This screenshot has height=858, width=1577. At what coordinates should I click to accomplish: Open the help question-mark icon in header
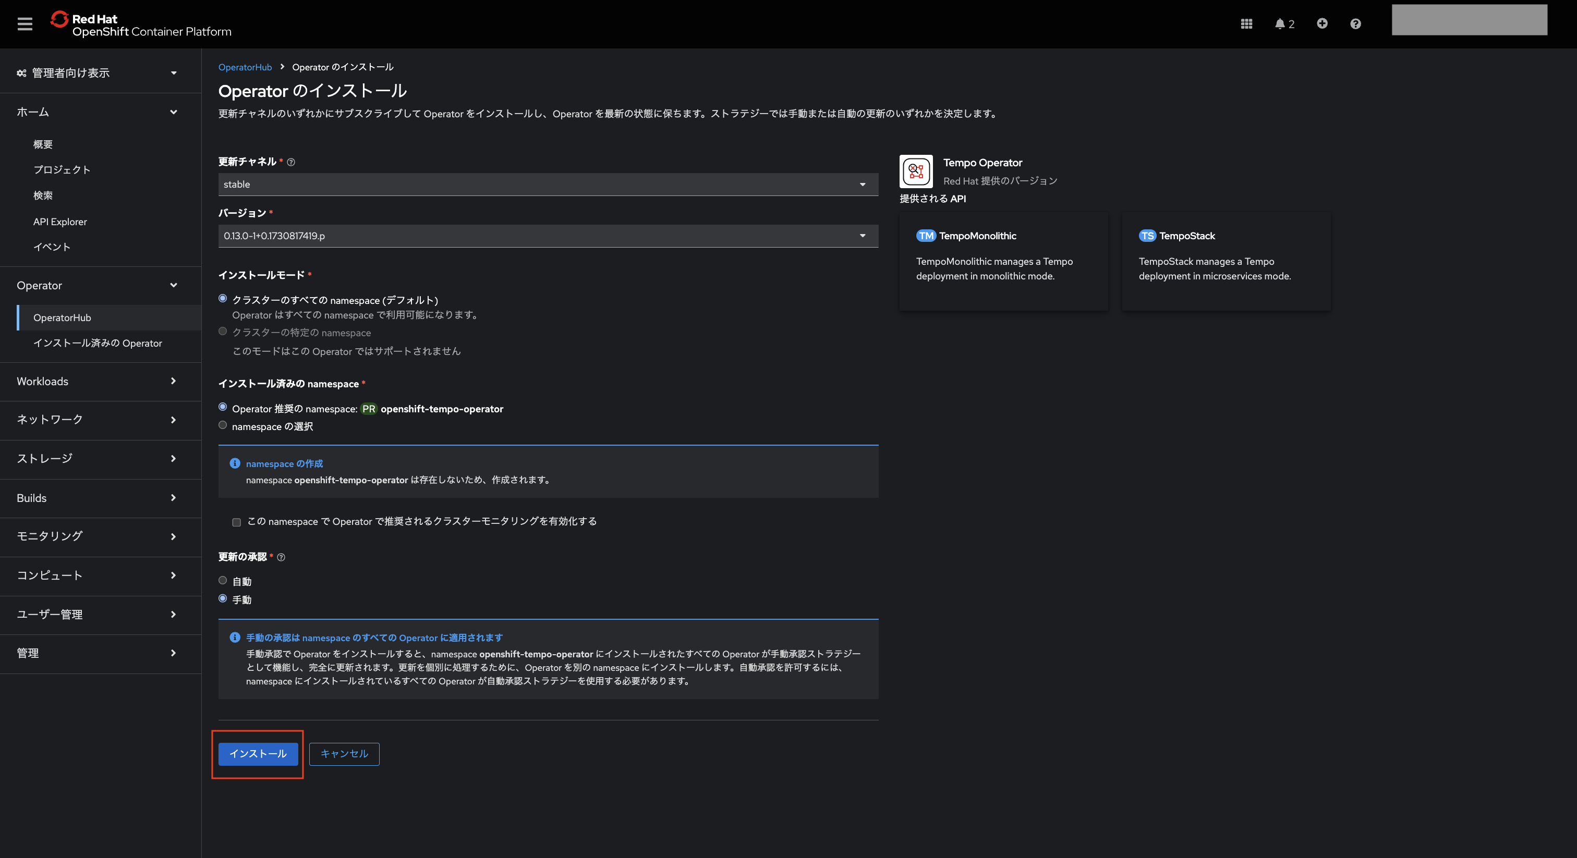pos(1355,24)
